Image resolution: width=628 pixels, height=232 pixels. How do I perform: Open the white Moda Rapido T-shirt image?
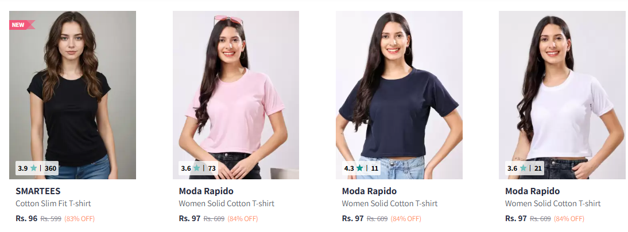coord(562,95)
